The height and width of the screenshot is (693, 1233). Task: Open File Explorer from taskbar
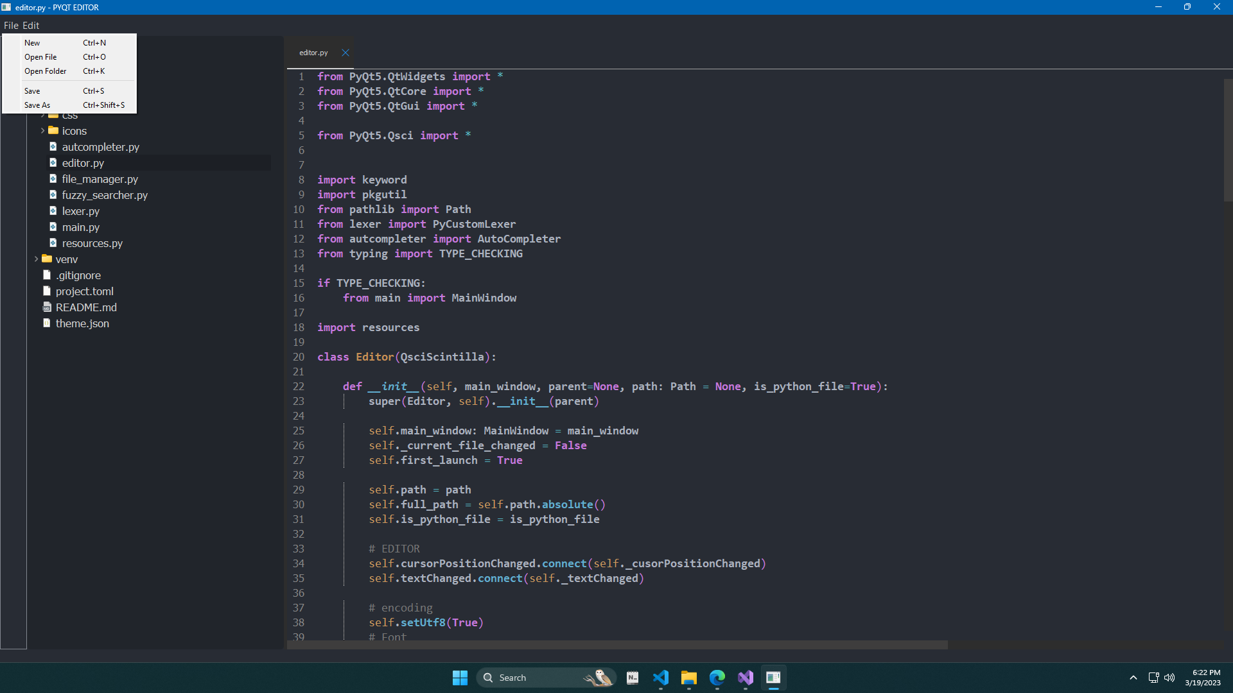click(689, 678)
